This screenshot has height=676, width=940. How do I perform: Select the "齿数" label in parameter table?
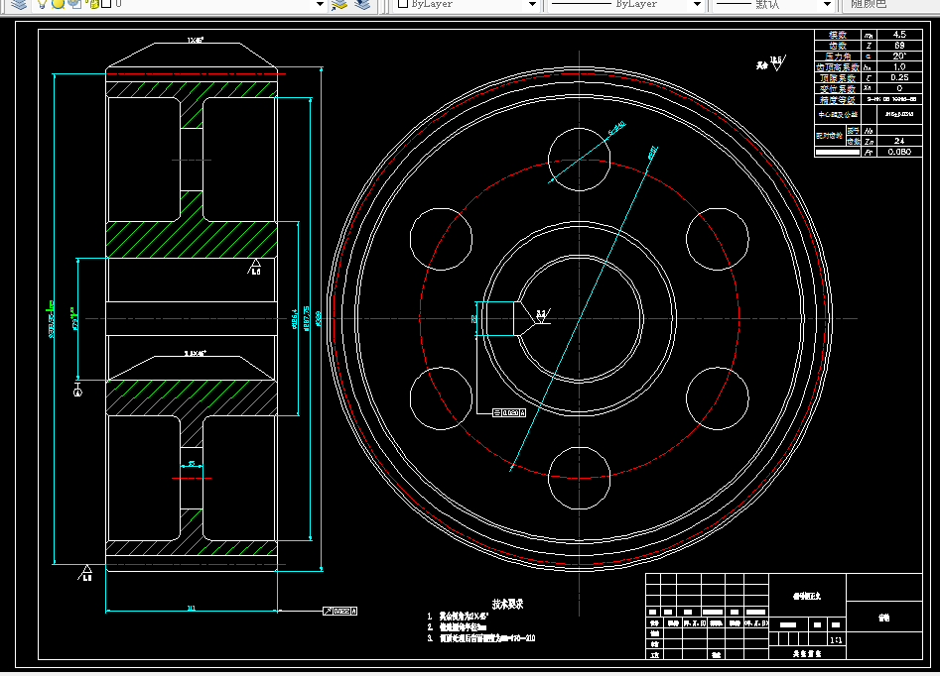pos(838,46)
